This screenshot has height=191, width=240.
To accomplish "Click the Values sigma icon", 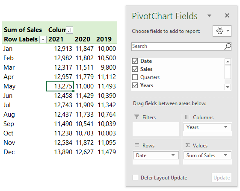I will coord(187,145).
